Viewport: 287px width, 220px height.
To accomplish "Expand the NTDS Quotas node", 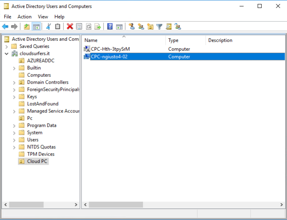I will 14,147.
